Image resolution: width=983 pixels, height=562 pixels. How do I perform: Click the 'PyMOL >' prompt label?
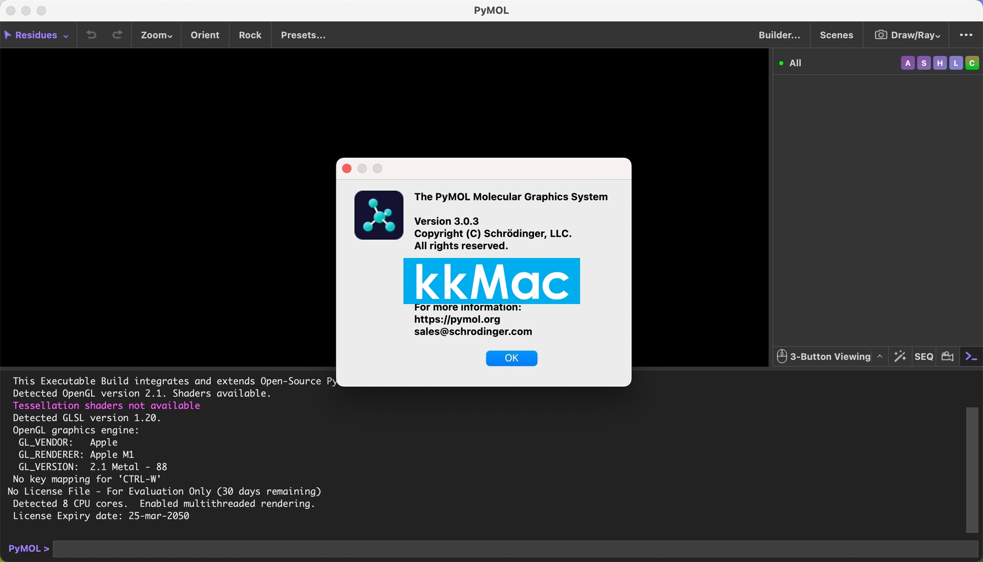[29, 548]
